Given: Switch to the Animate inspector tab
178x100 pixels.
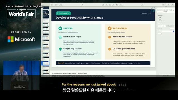Looking at the screenshot, I should (x=168, y=5).
